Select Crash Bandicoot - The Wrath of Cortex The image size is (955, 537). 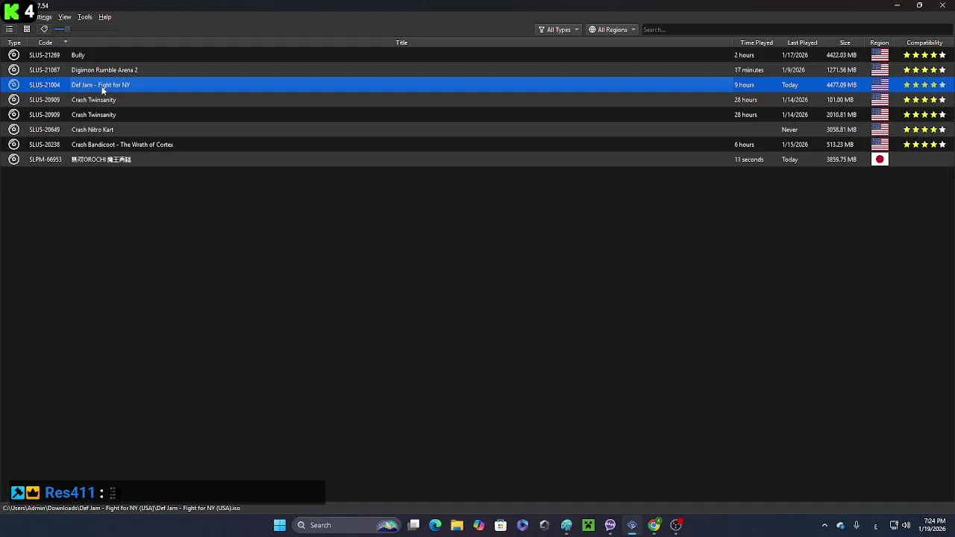(122, 145)
